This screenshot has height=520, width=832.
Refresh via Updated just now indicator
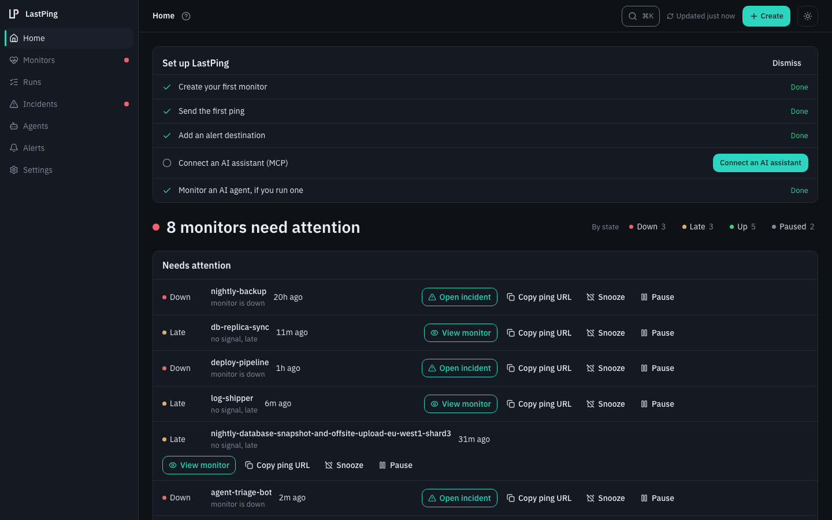(x=701, y=16)
